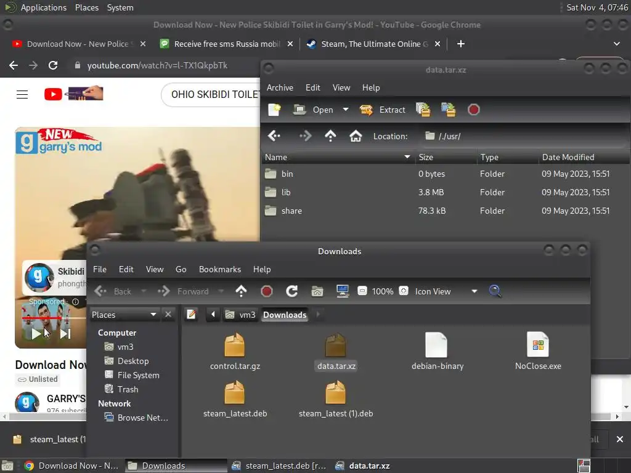Edit the Location field showing /./usr/
This screenshot has width=631, height=473.
524,136
